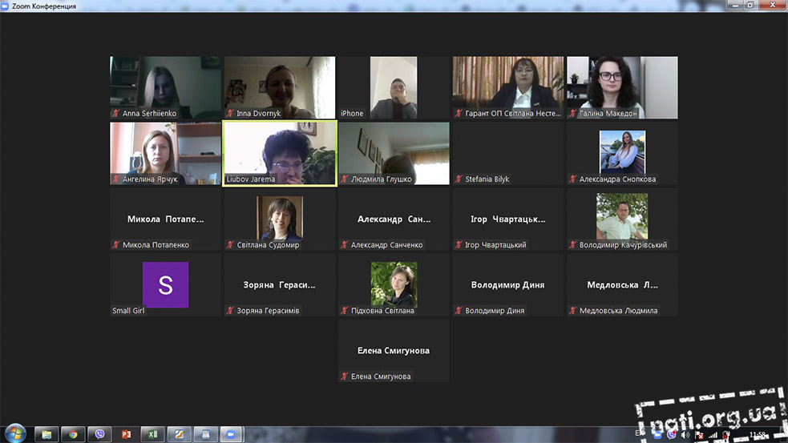
Task: Click the muted mic icon beside Stefania Bilyk
Action: pyautogui.click(x=459, y=179)
